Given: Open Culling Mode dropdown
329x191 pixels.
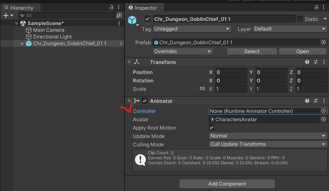Looking at the screenshot, I should click(x=268, y=144).
